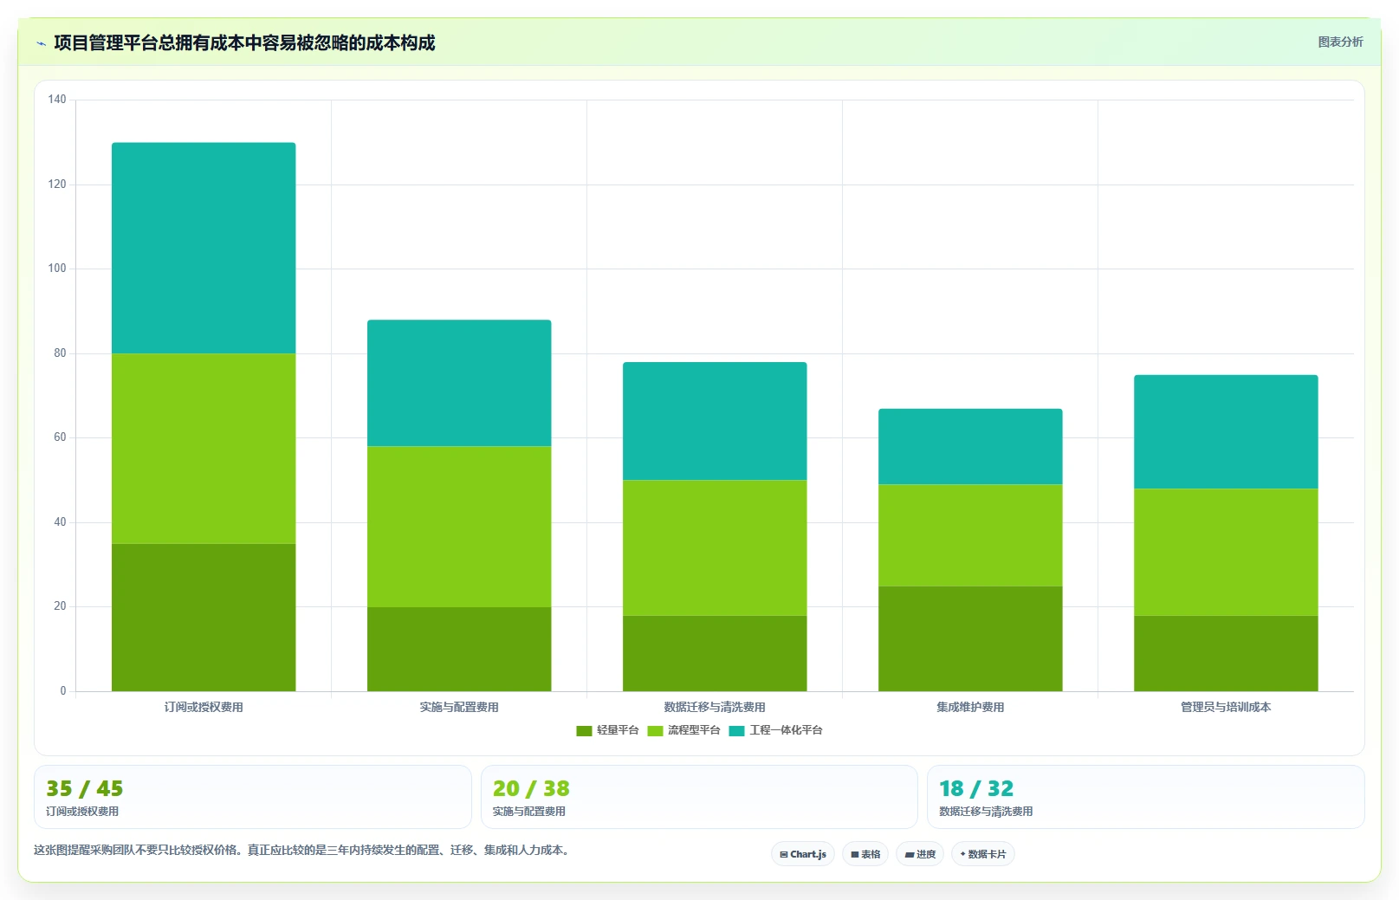Click the 图表分析 label in the header
Viewport: 1399px width, 900px height.
click(1340, 42)
